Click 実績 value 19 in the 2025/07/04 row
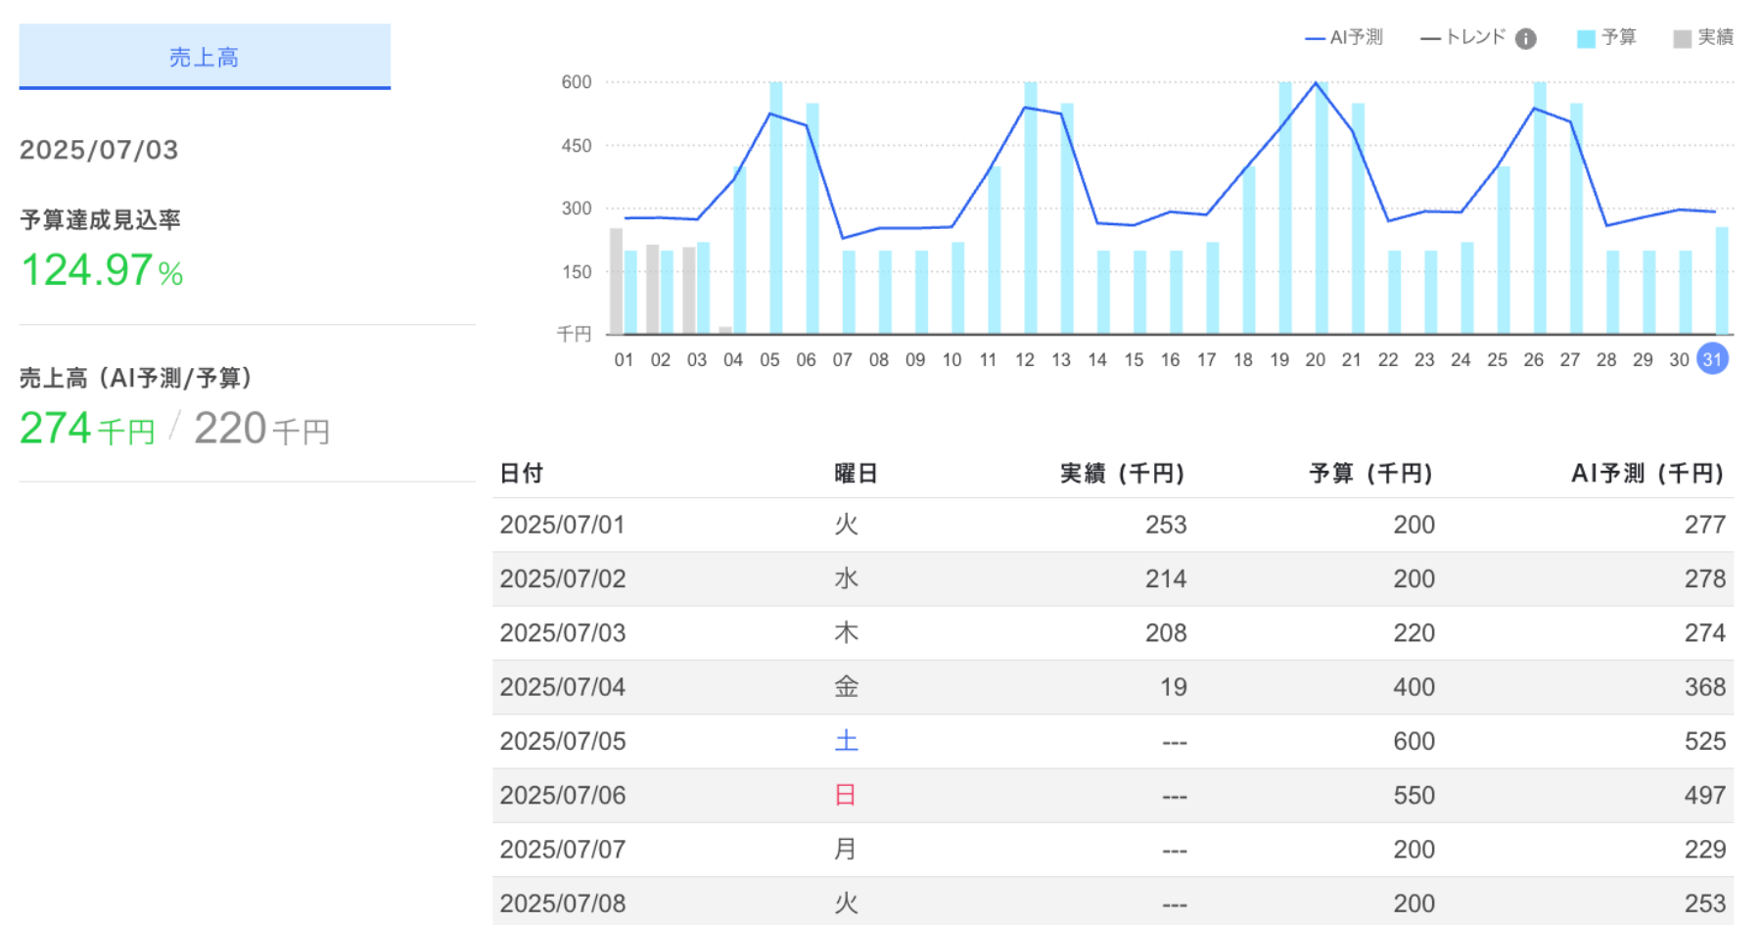This screenshot has height=925, width=1762. point(1174,687)
